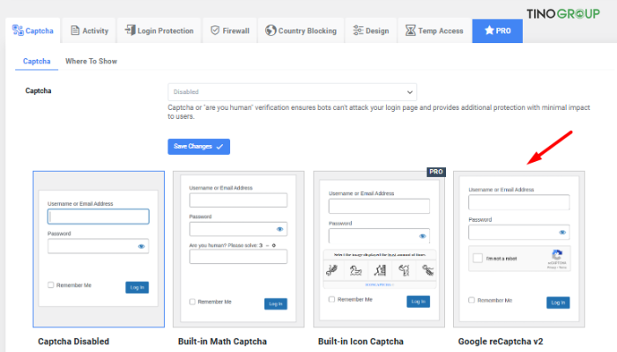
Task: Click the Activity document icon
Action: point(75,30)
